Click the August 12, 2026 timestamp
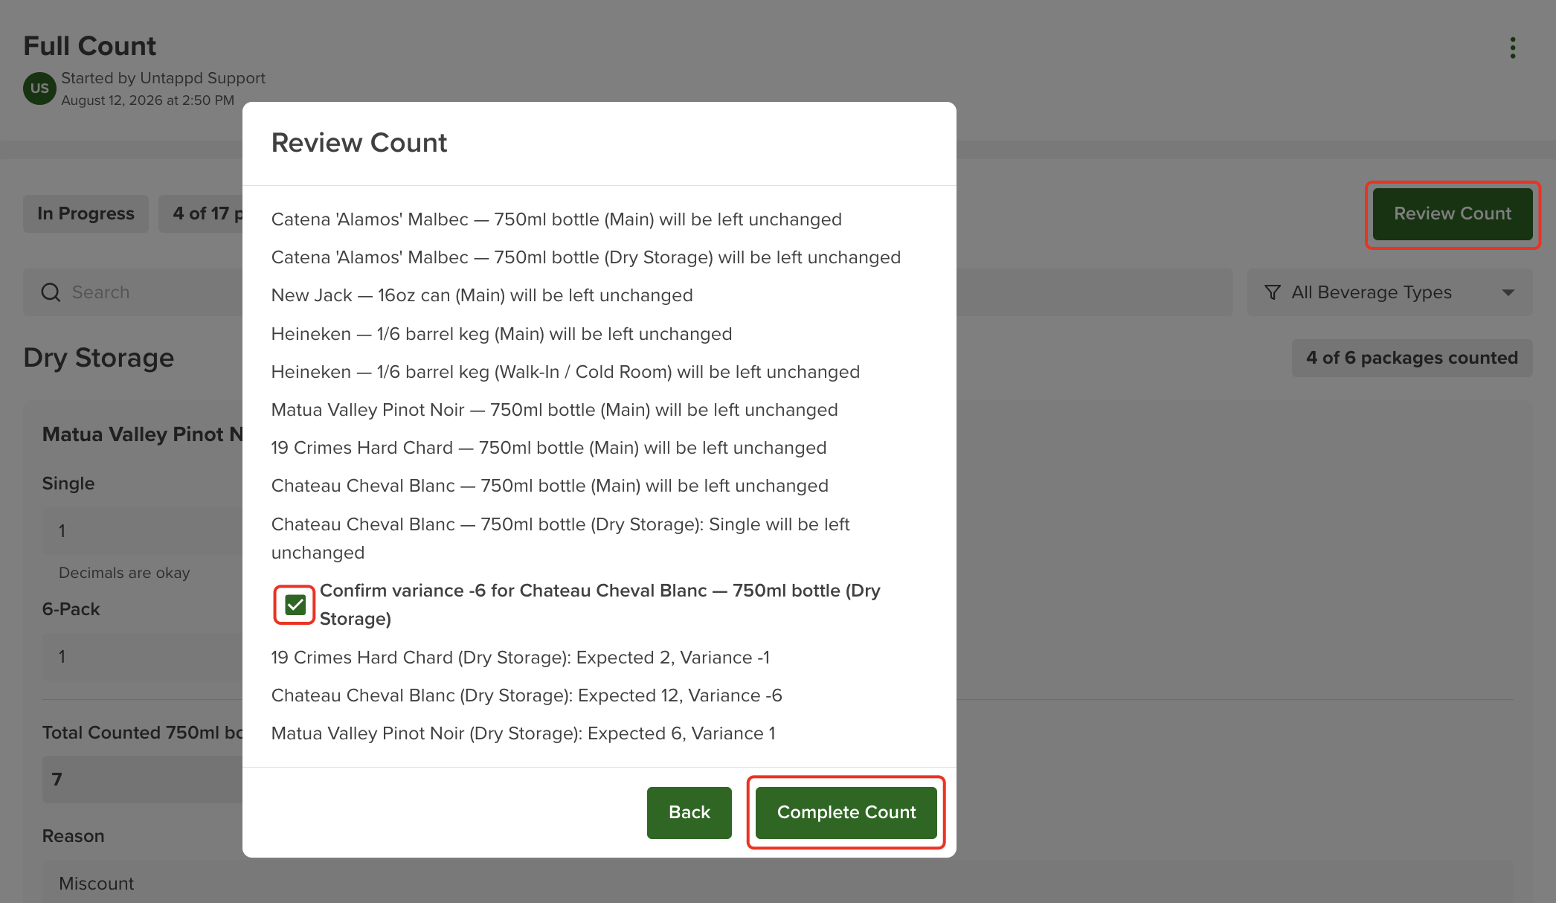The image size is (1556, 903). point(147,100)
